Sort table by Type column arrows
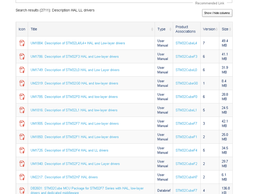Screen dimensions: 261x194 click(x=170, y=29)
